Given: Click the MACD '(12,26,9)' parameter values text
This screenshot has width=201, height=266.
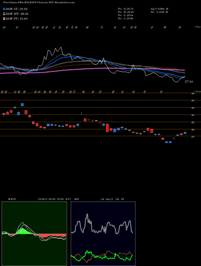Looking at the screenshot, I should coord(53,199).
